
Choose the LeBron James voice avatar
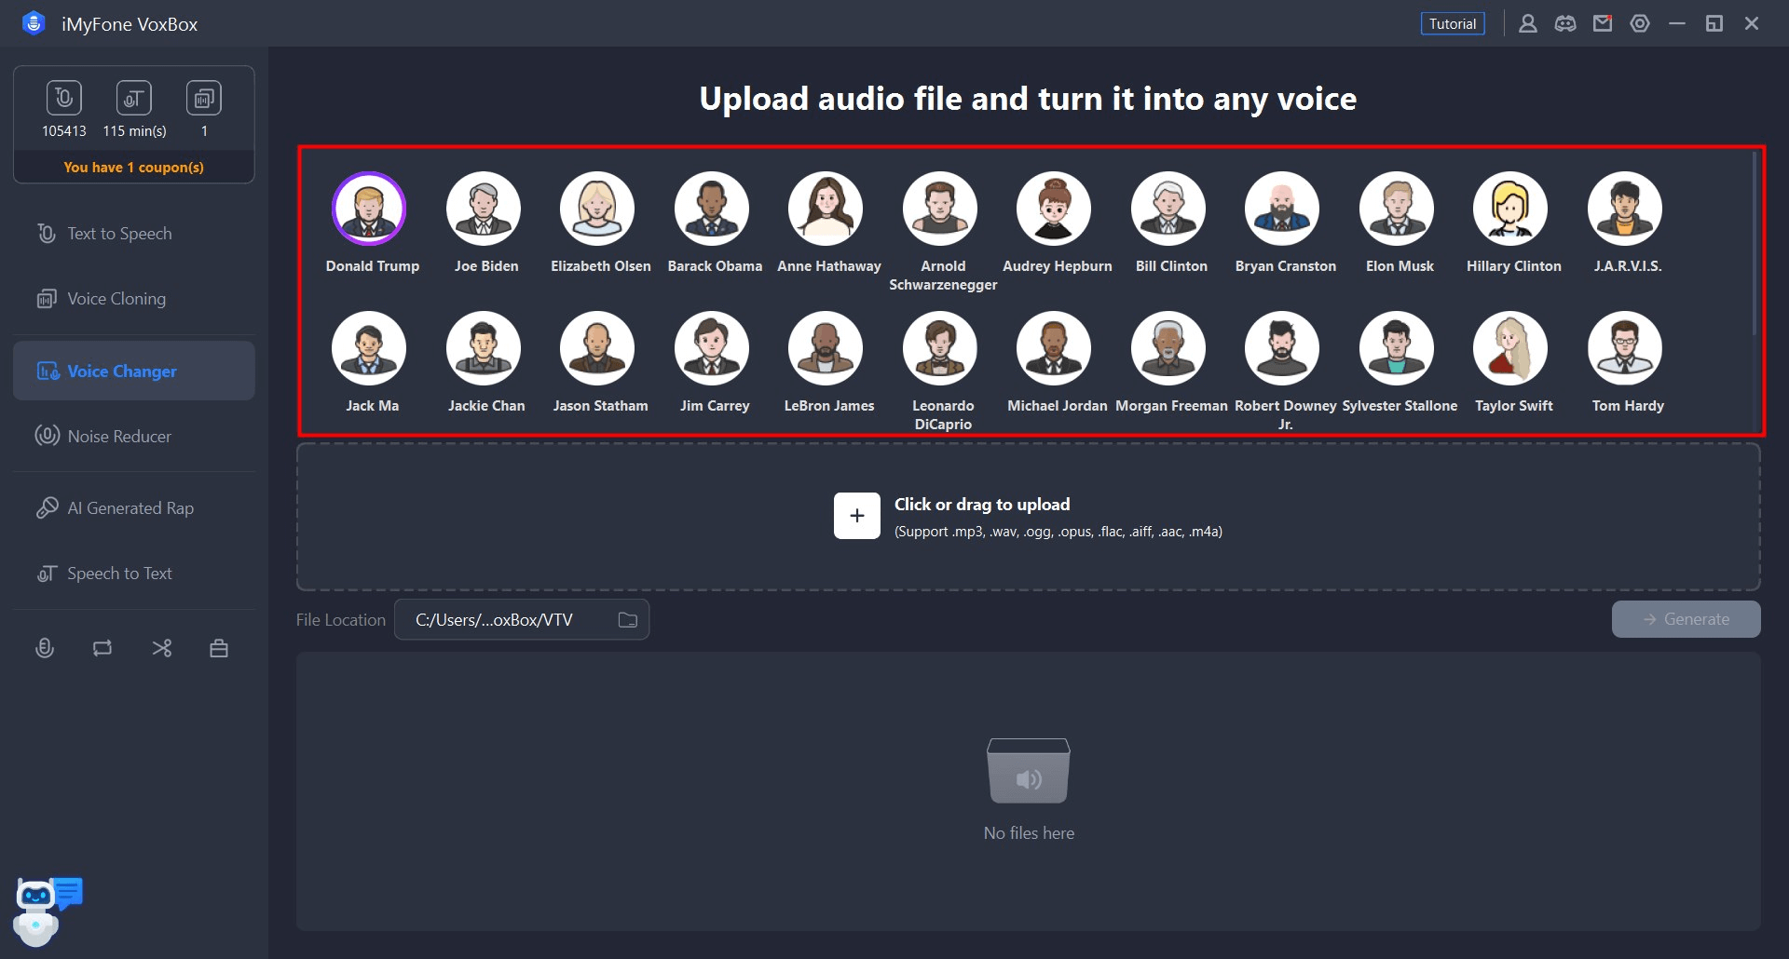tap(826, 348)
